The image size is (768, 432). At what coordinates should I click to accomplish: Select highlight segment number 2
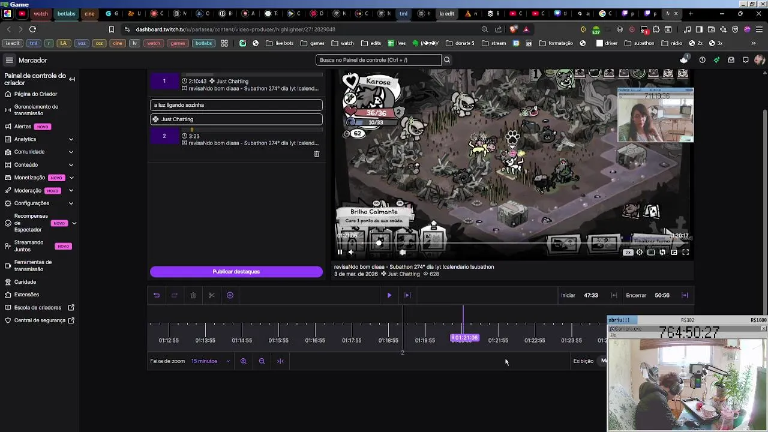click(x=164, y=136)
